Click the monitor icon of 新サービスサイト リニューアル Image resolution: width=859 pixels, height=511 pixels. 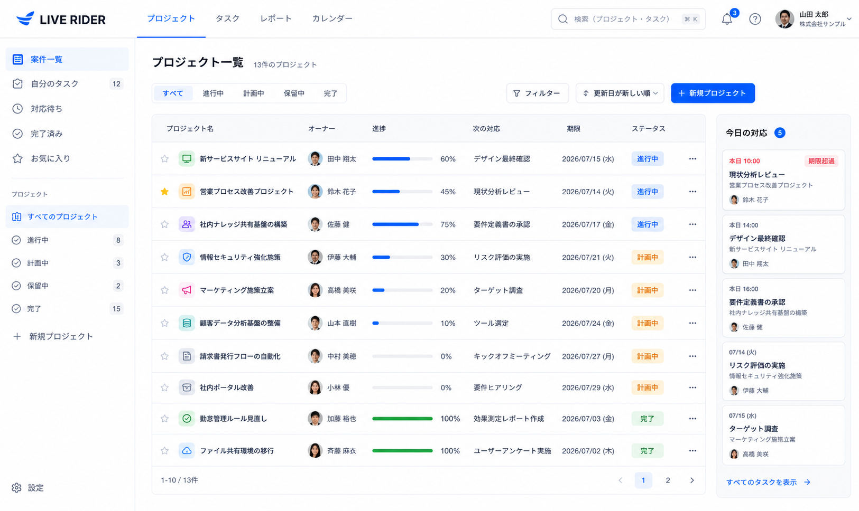coord(187,158)
